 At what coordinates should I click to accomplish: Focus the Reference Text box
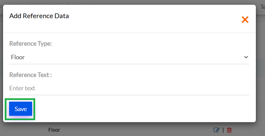pyautogui.click(x=129, y=88)
